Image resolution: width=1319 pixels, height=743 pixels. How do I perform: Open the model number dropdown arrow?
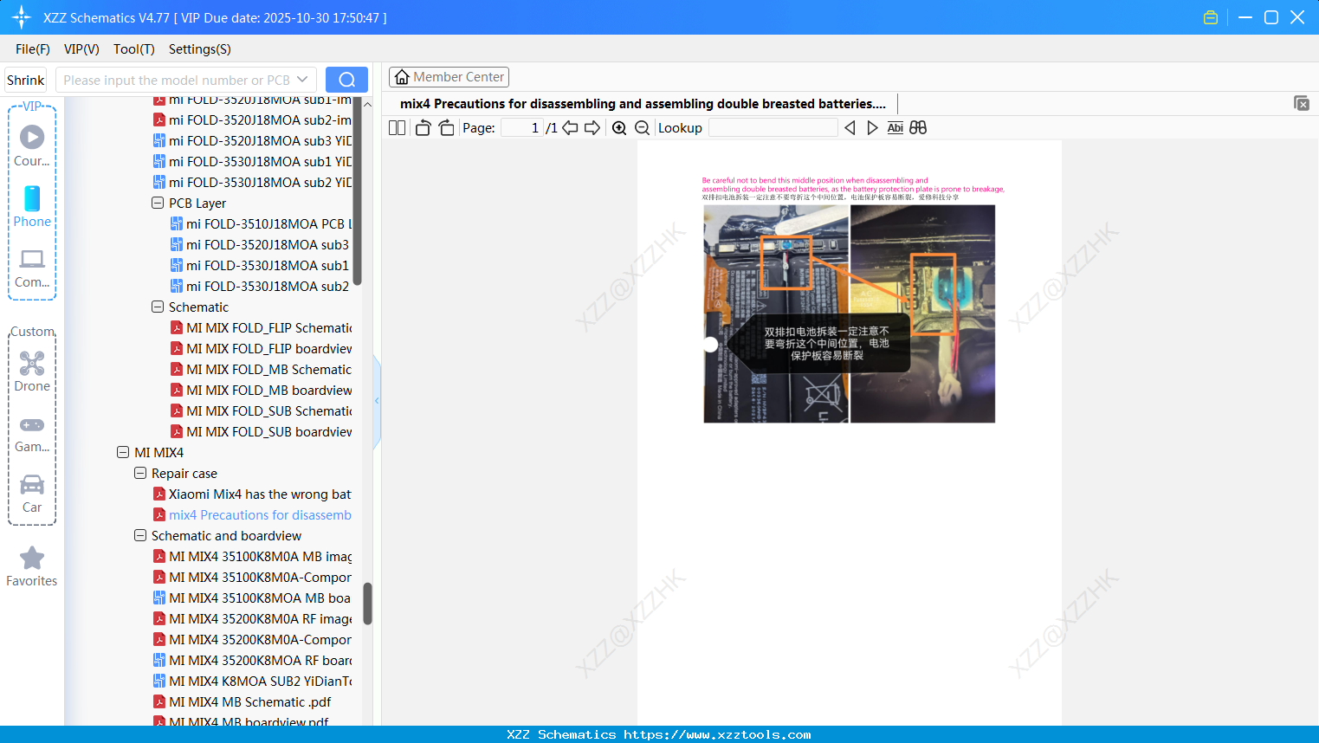pyautogui.click(x=302, y=80)
